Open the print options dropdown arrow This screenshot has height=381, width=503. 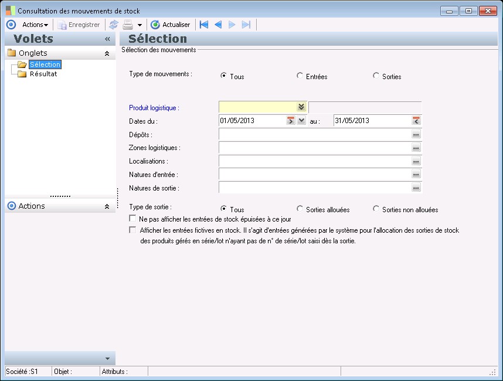pos(140,25)
